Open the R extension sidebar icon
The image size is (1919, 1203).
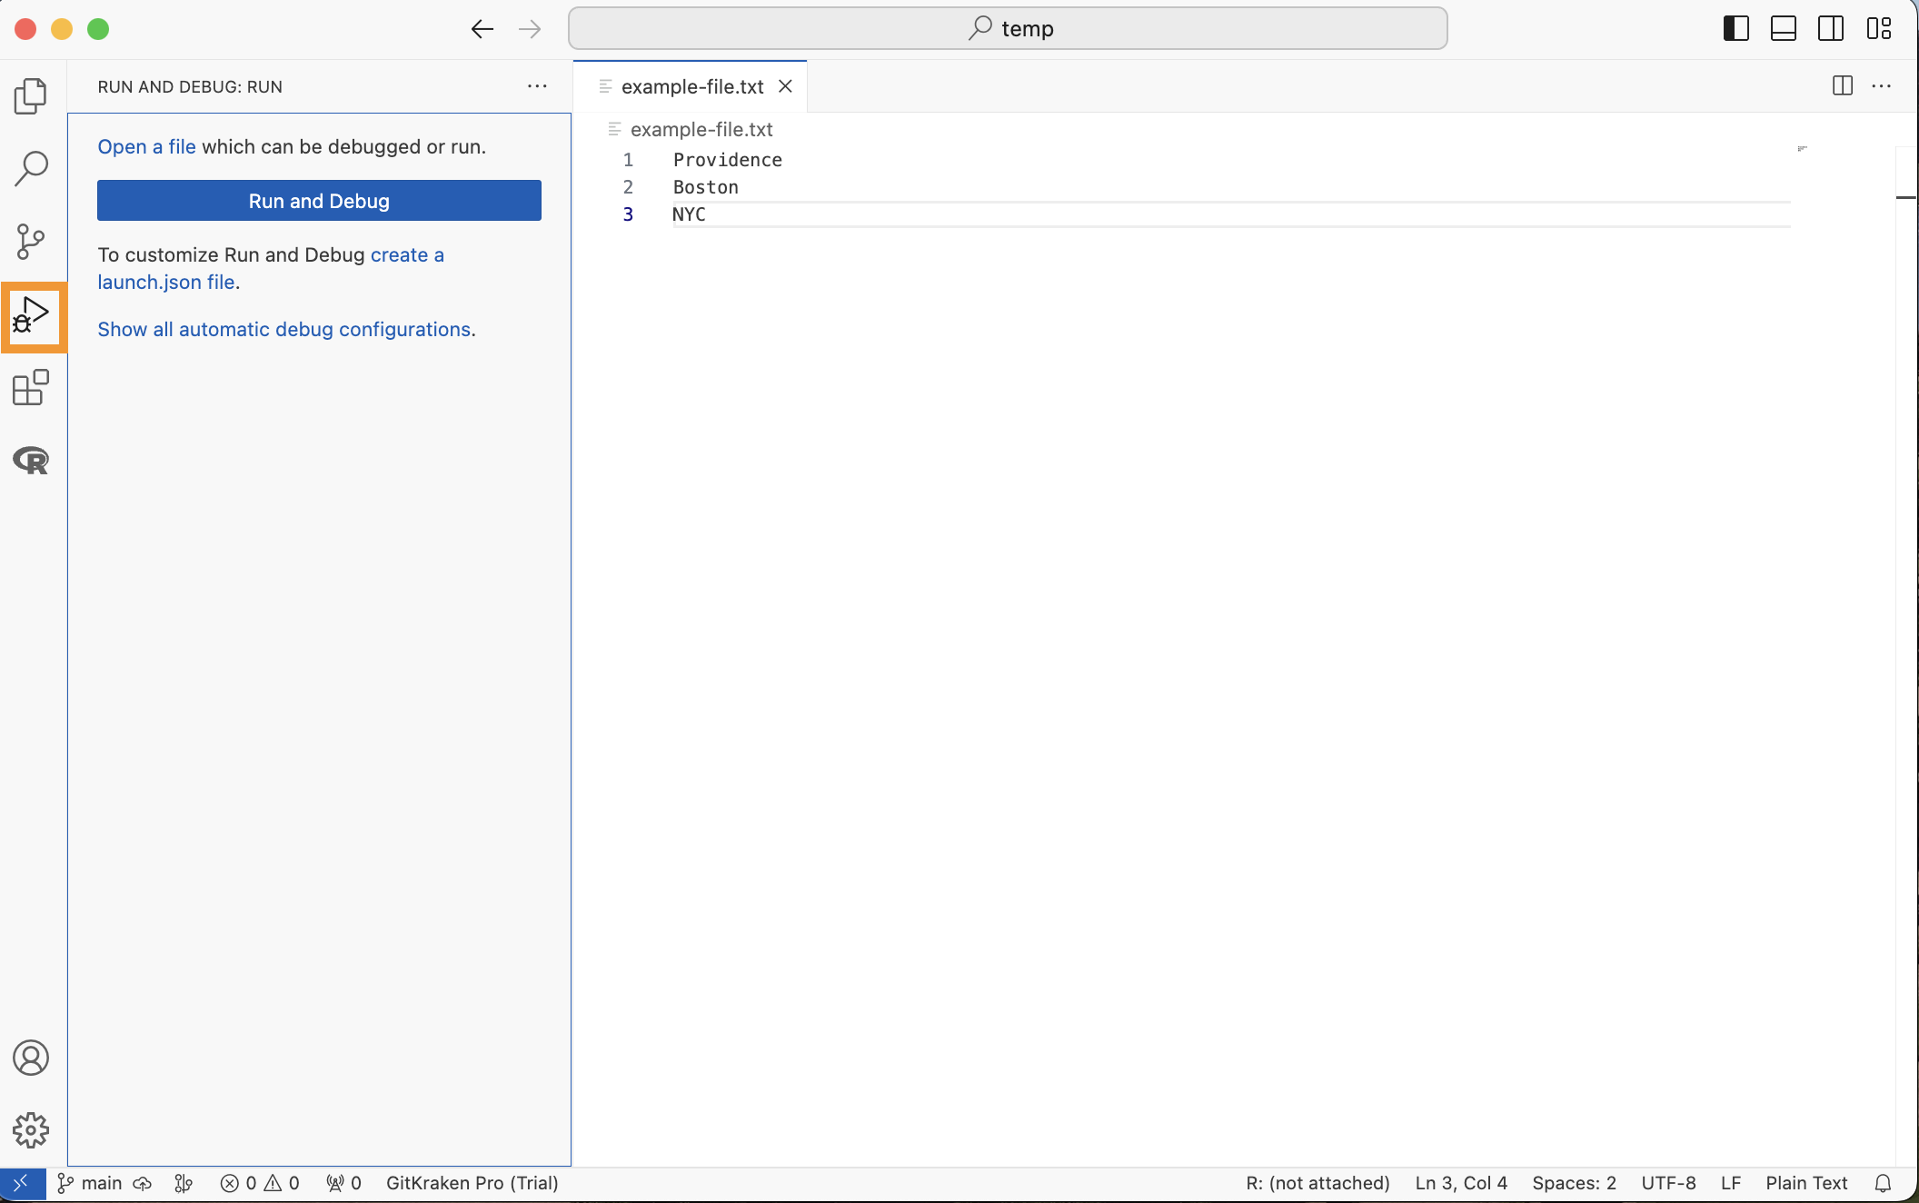click(x=31, y=461)
